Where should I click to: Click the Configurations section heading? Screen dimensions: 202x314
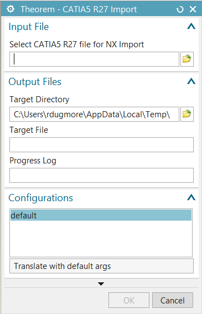click(x=41, y=198)
